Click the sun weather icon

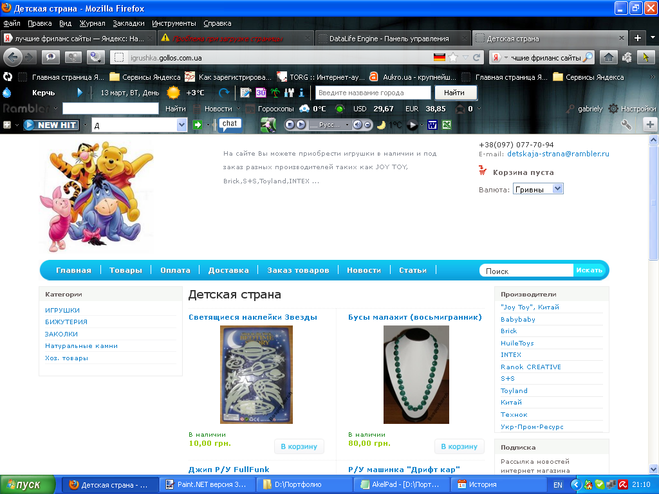[x=173, y=93]
